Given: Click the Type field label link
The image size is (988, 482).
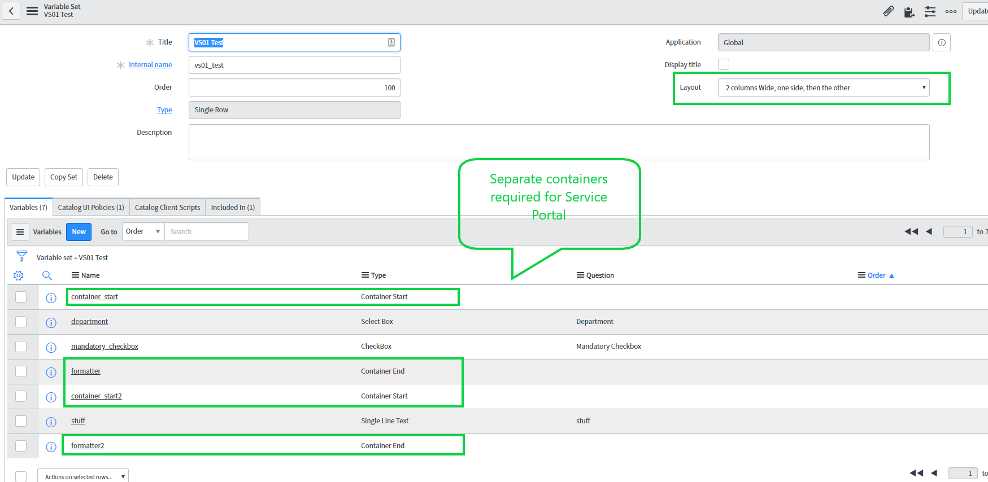Looking at the screenshot, I should (x=164, y=110).
